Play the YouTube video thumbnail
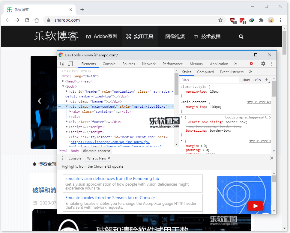The image size is (290, 233). [256, 206]
